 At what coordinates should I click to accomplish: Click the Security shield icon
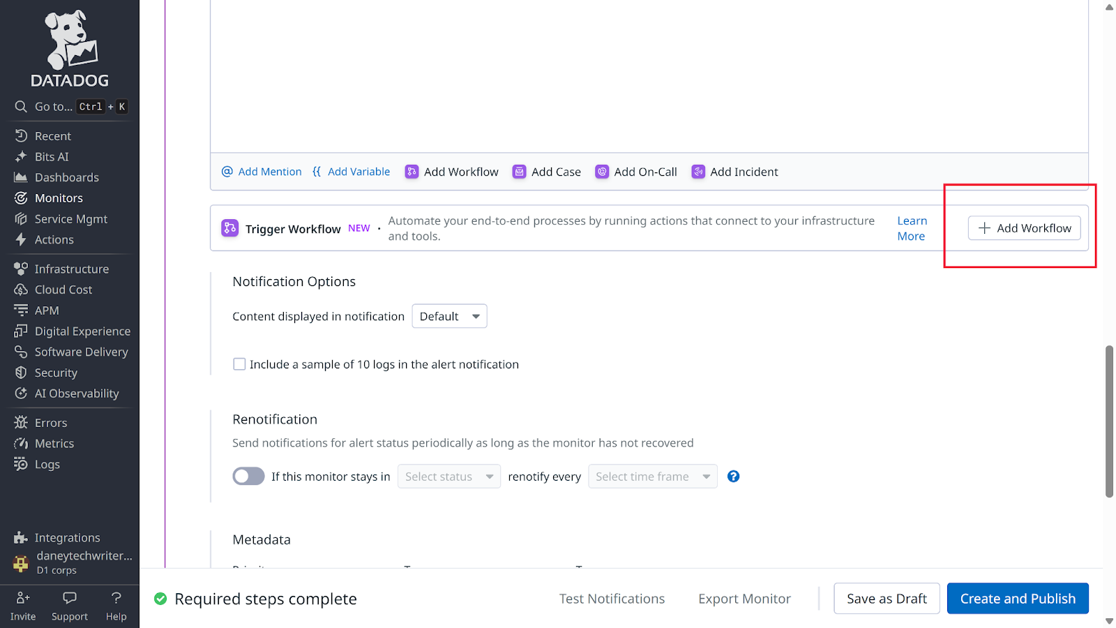pos(21,373)
